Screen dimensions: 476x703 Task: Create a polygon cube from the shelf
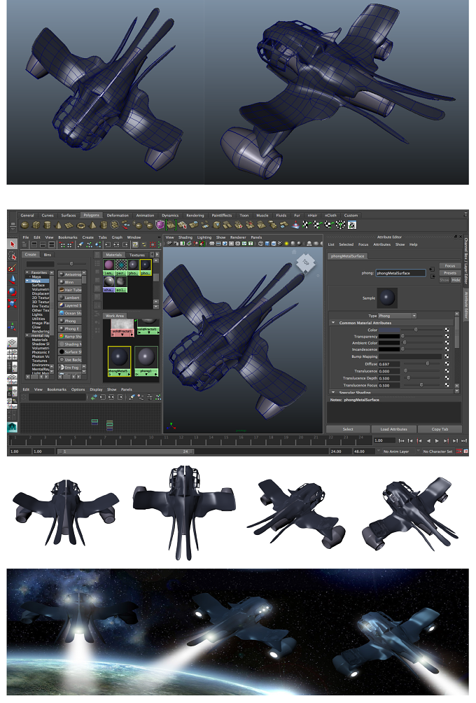pos(36,225)
